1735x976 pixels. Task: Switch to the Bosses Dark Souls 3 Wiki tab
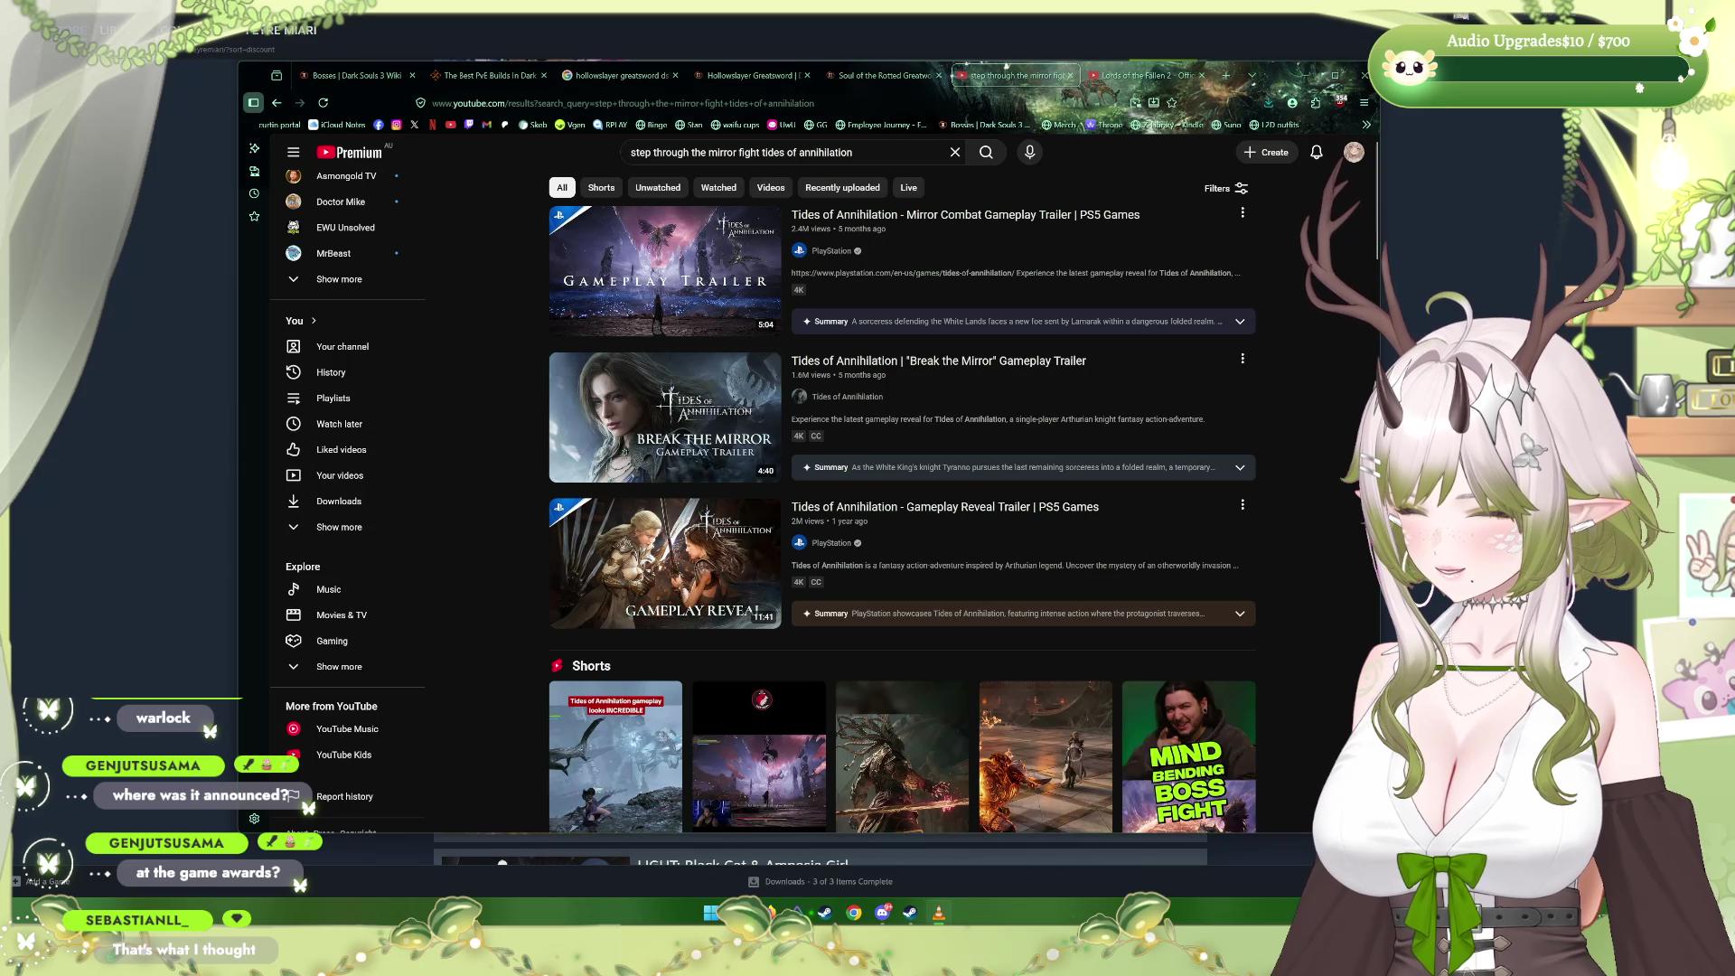[x=356, y=76]
